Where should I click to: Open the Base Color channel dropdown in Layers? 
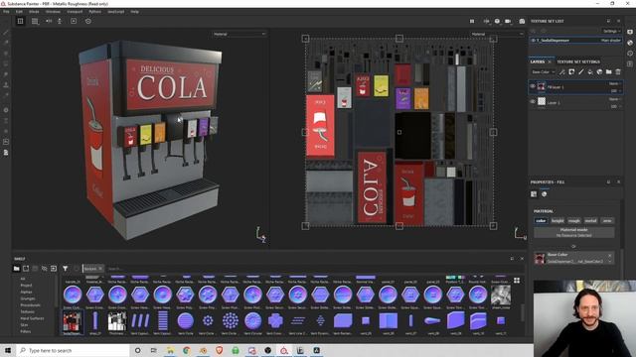click(x=544, y=72)
